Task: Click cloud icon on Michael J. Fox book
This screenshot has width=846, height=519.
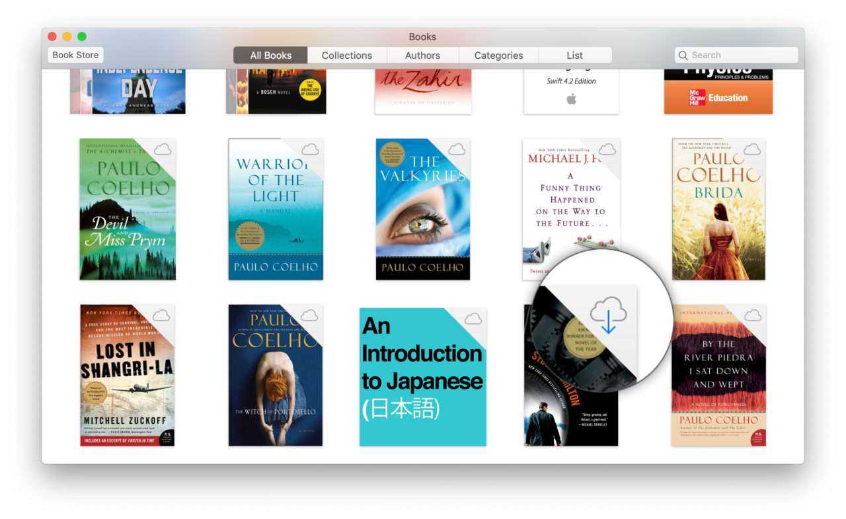Action: pos(607,149)
